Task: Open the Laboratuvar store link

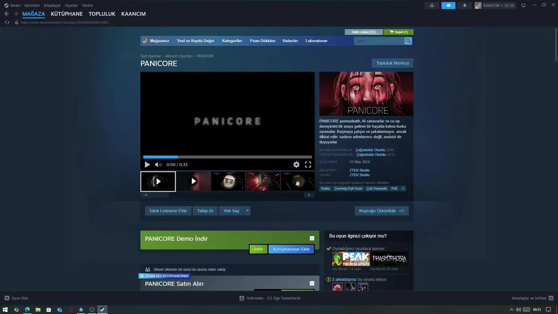Action: click(316, 41)
